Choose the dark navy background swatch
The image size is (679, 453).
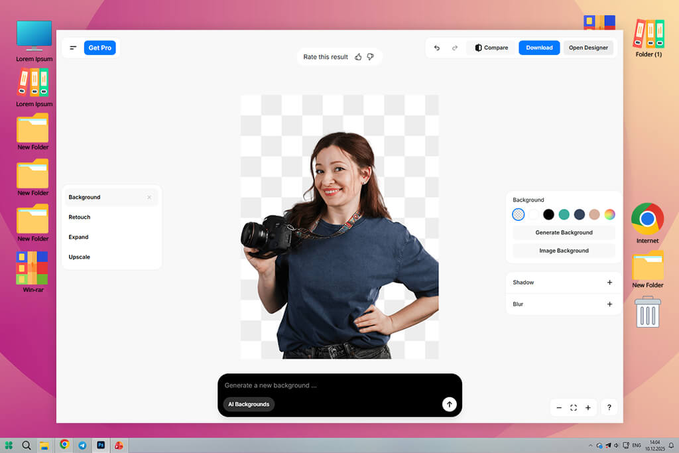click(x=580, y=214)
